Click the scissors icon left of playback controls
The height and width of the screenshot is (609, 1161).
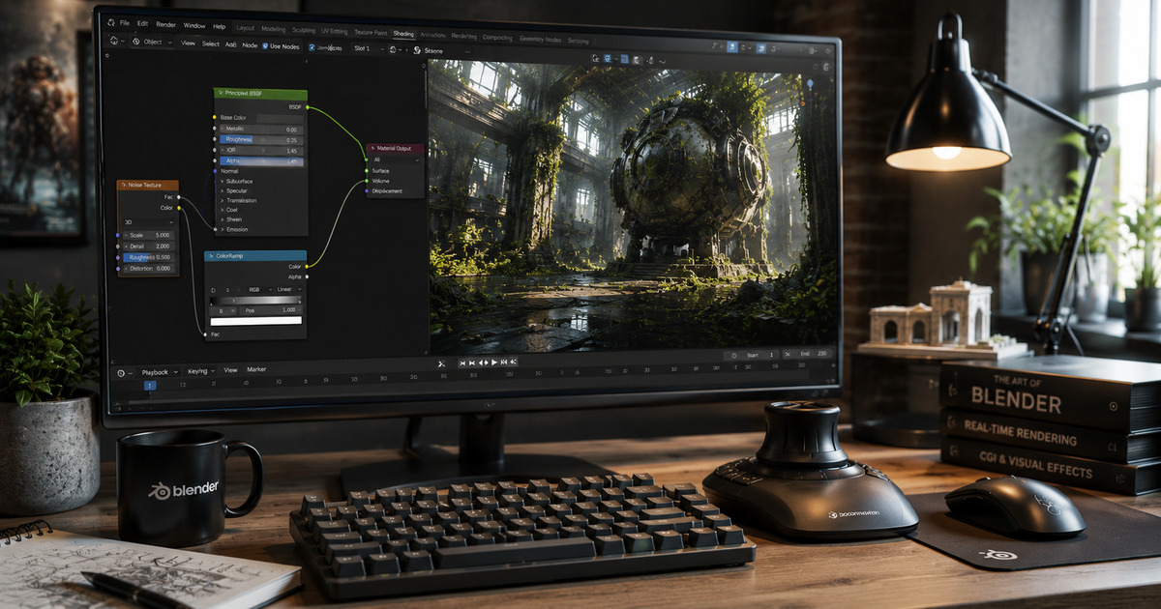coord(441,363)
